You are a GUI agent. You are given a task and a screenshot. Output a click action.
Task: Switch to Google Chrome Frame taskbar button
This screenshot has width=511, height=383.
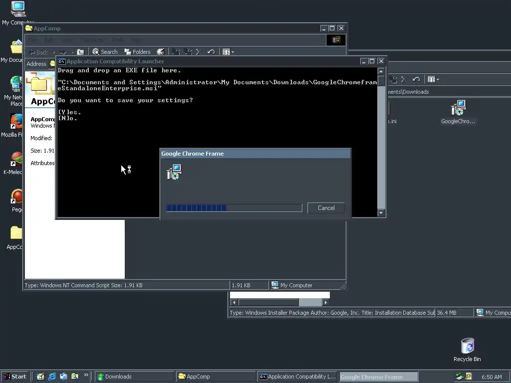pos(379,377)
